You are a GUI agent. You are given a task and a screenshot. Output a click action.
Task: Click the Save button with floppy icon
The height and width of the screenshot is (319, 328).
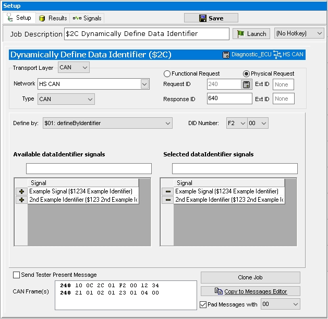[x=211, y=18]
